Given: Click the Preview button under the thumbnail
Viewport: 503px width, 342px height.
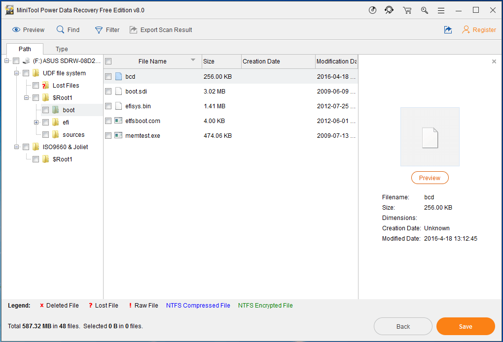Looking at the screenshot, I should pyautogui.click(x=430, y=178).
